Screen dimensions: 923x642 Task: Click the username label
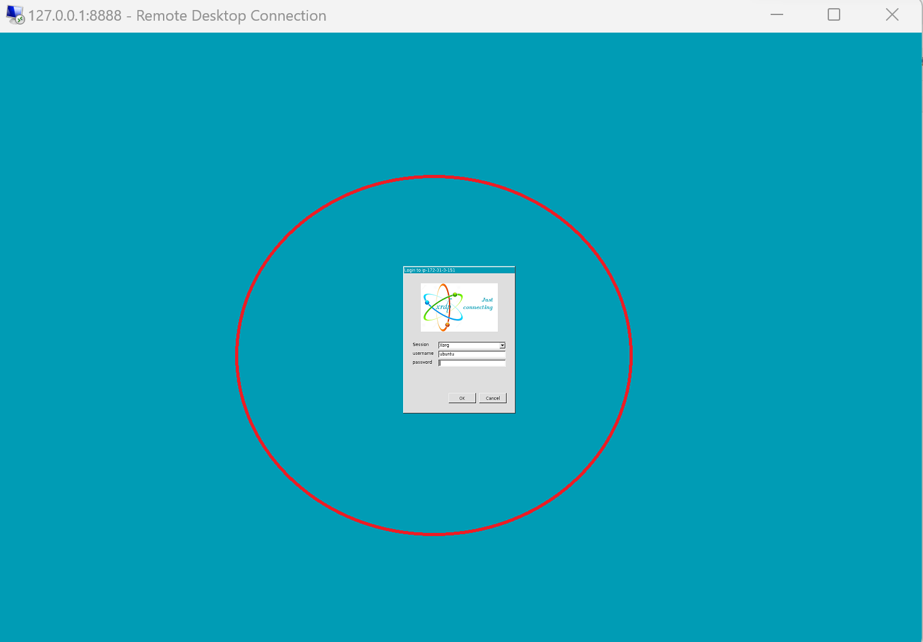(x=423, y=354)
